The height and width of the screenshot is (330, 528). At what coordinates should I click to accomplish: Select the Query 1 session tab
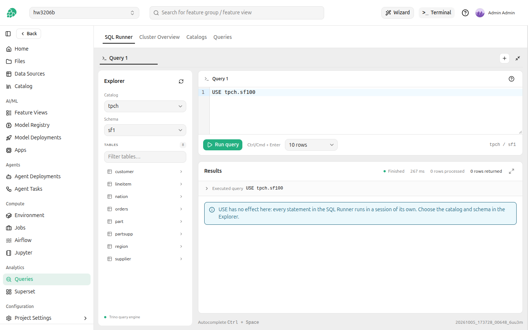point(129,58)
